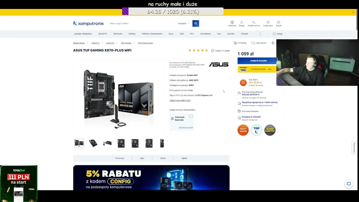Click the print icon beside Lista życzeń
The height and width of the screenshot is (202, 359).
tap(273, 43)
